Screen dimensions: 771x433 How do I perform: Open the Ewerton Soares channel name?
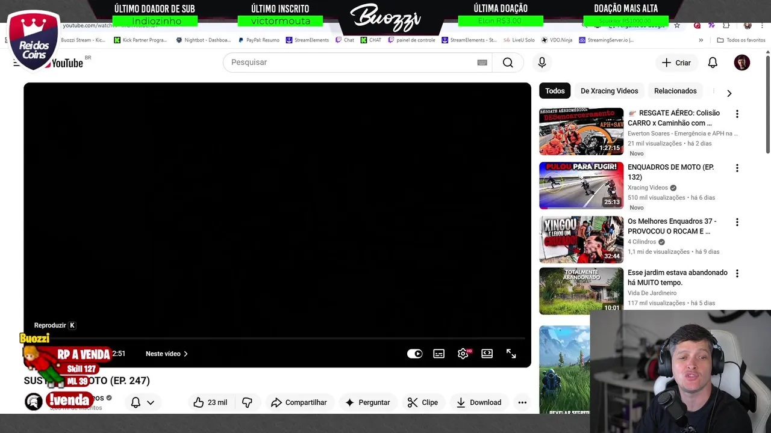[682, 134]
